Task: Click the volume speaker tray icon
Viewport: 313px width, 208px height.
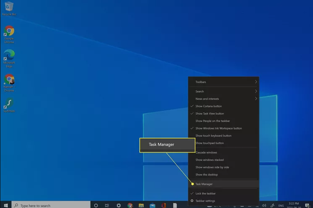Action: (264, 205)
